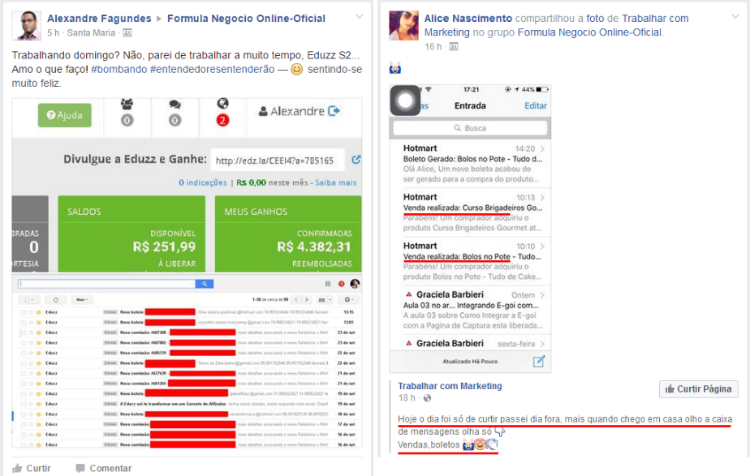Follow the #bombando hashtag

click(x=119, y=69)
